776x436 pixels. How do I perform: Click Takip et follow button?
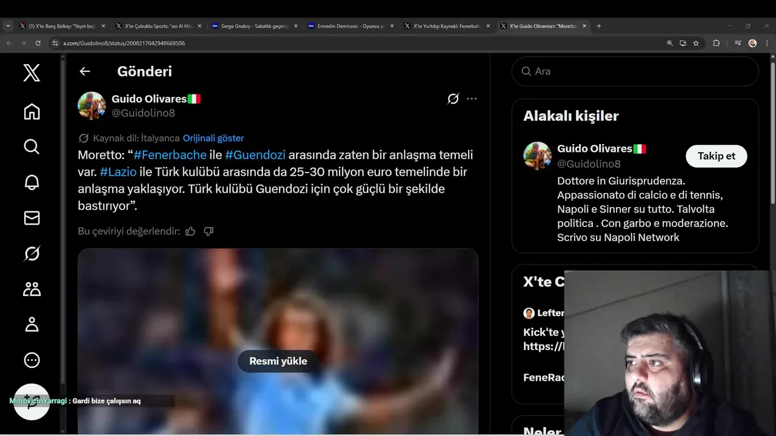pyautogui.click(x=717, y=156)
